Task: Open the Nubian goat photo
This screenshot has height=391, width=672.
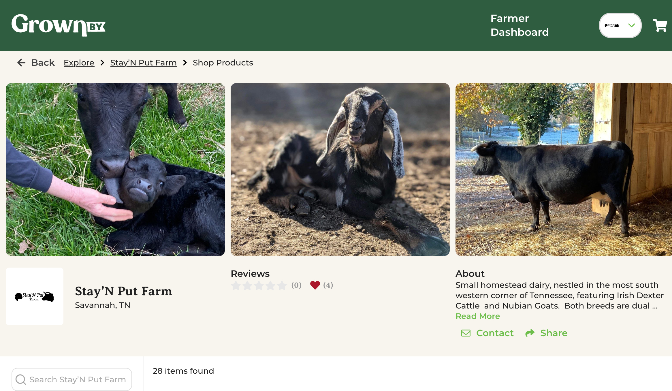Action: [x=340, y=170]
